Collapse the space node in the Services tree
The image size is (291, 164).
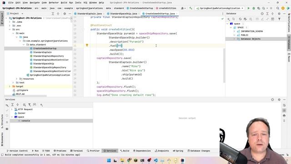point(12,117)
